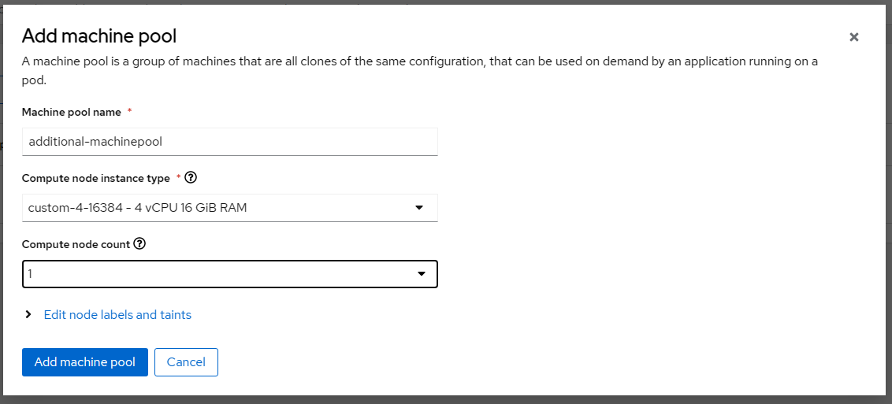
Task: Open the custom-4-16384 instance type dropdown
Action: (x=221, y=208)
